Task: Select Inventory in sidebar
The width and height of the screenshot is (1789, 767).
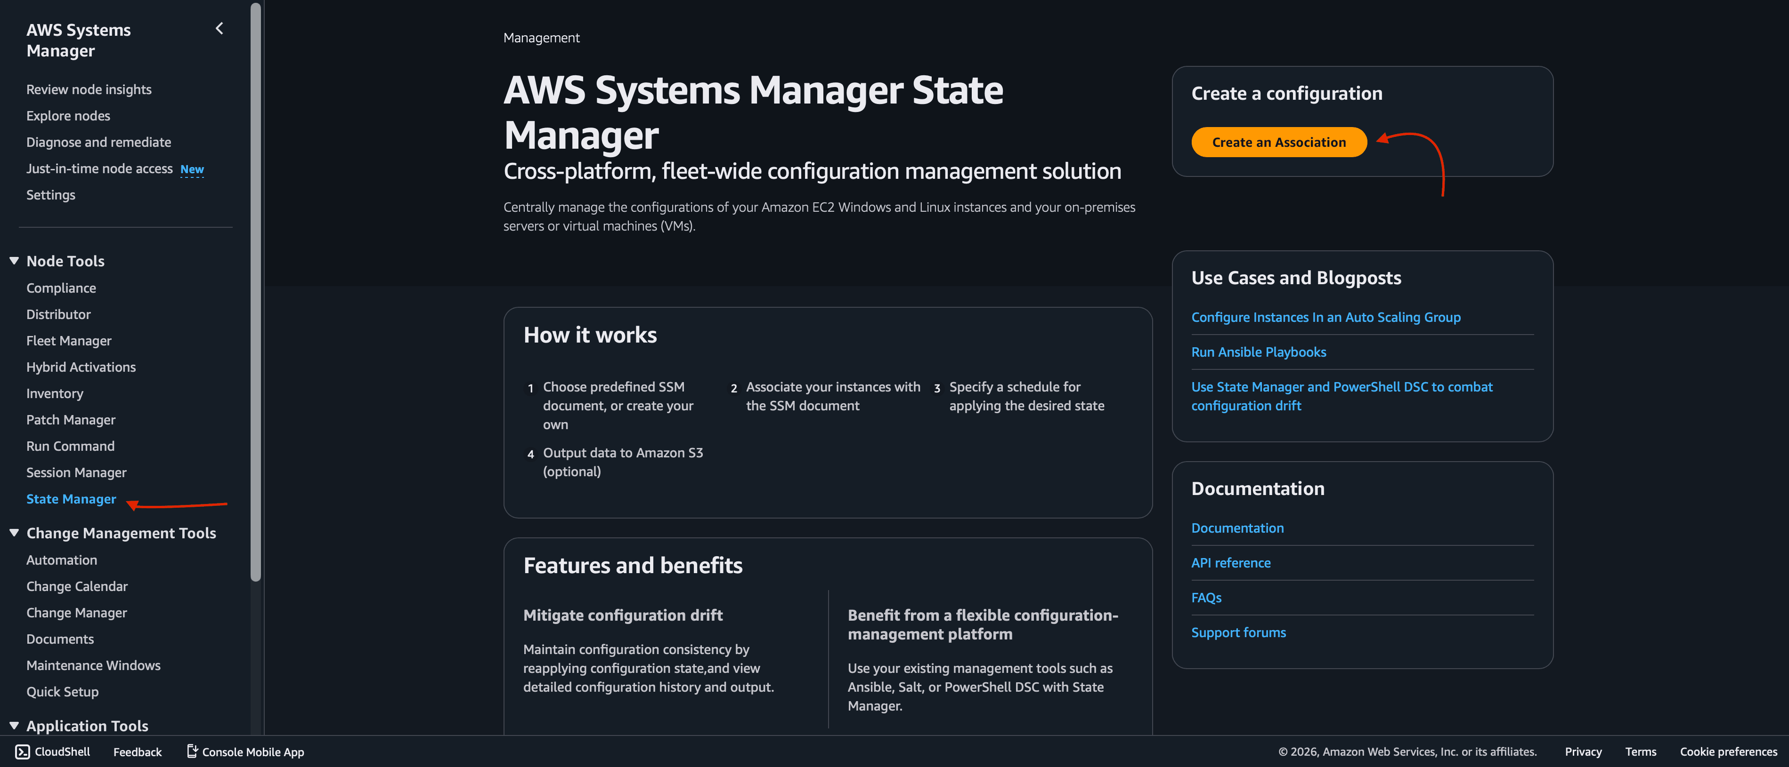Action: [x=55, y=393]
